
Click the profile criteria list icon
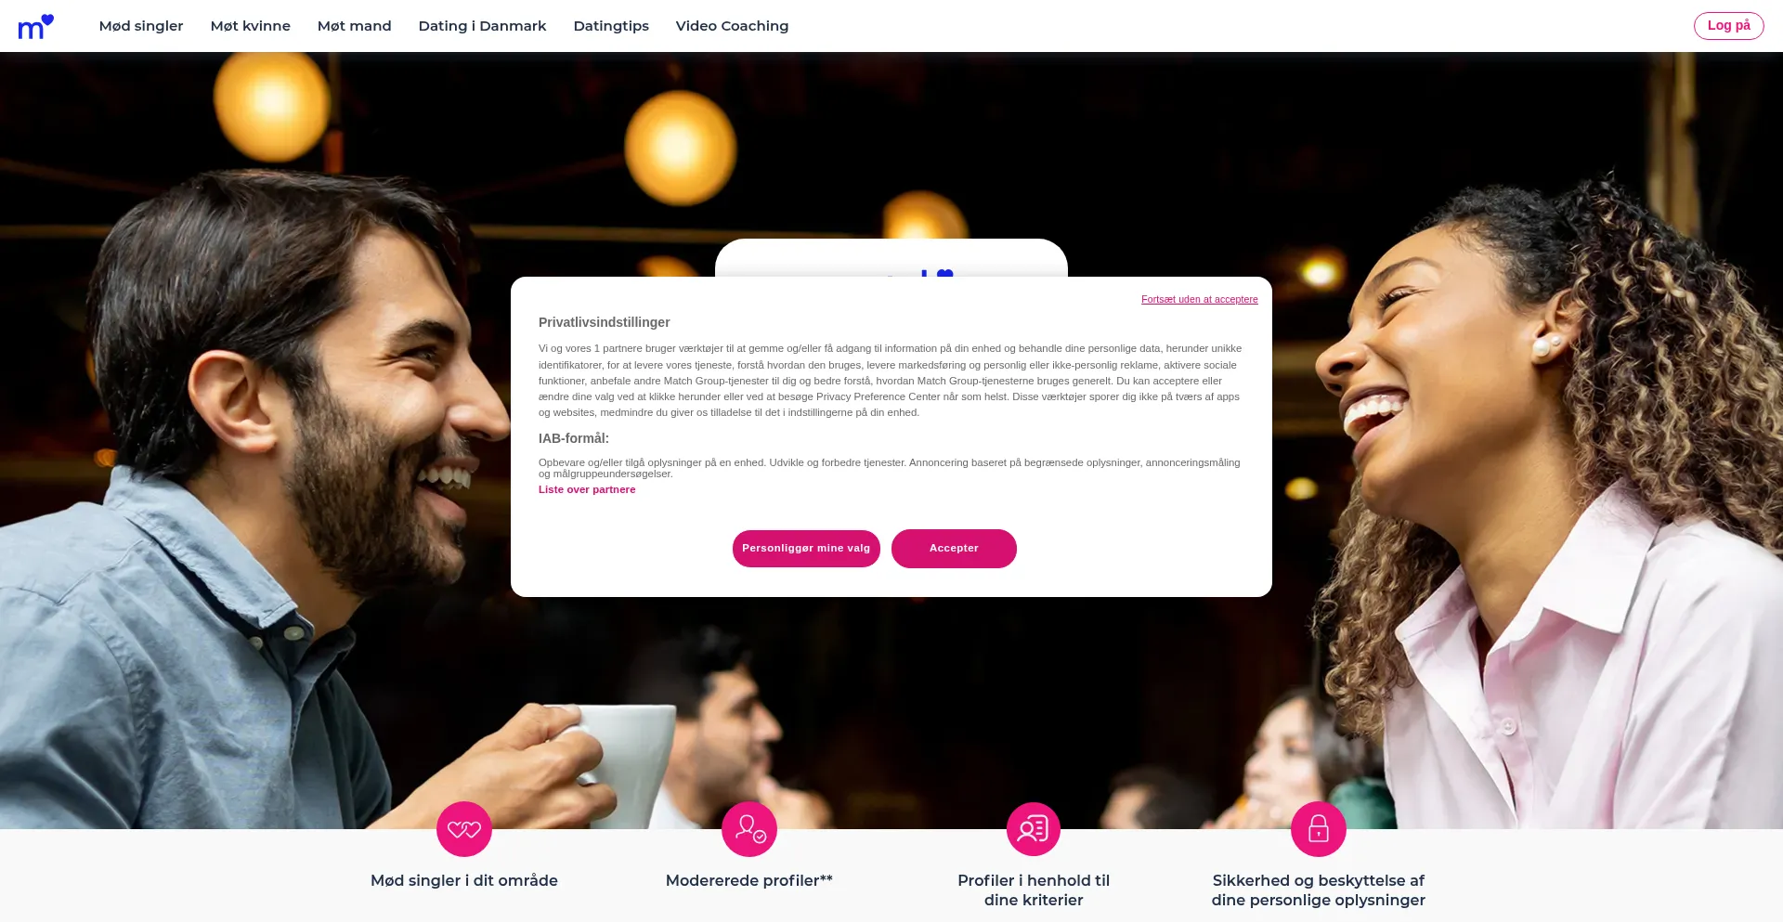[x=1034, y=829]
